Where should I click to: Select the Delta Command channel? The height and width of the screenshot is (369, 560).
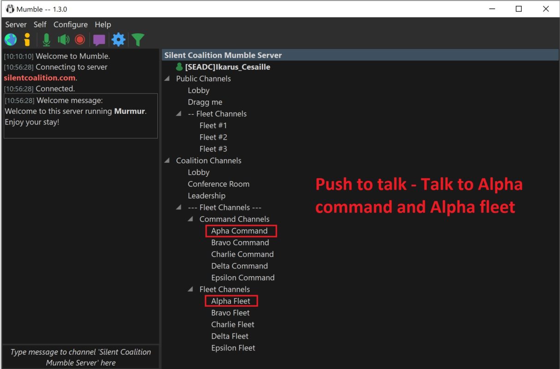point(239,266)
